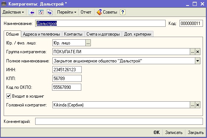Switch to Адреса и телефоны tab

(x=41, y=34)
